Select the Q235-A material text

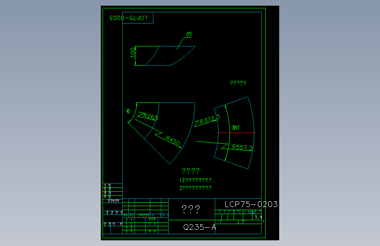(199, 227)
